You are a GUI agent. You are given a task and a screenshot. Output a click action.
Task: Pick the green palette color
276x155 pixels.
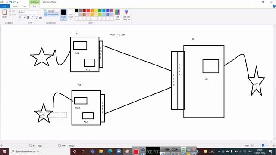(x=100, y=11)
